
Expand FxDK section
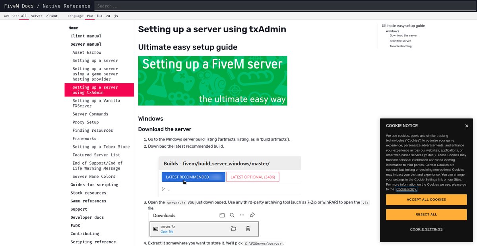[x=75, y=225]
